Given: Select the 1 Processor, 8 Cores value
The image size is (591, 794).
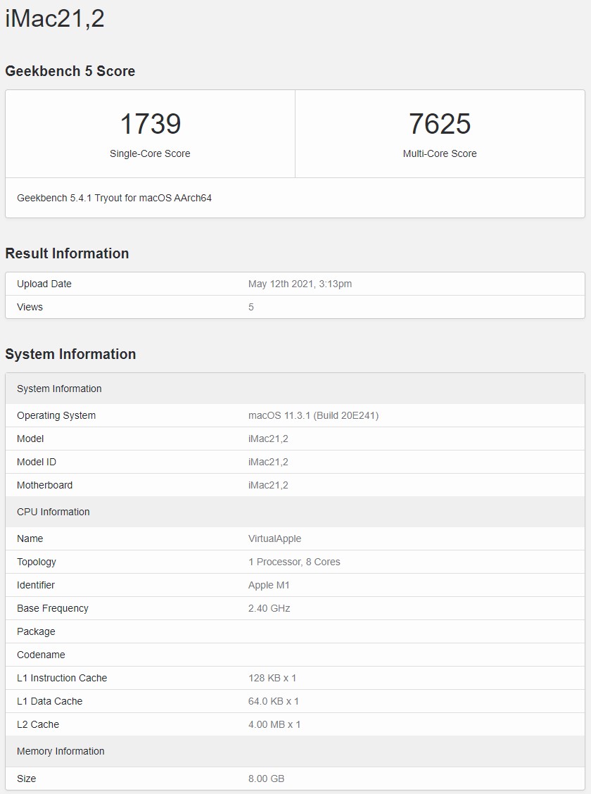Looking at the screenshot, I should pos(294,562).
